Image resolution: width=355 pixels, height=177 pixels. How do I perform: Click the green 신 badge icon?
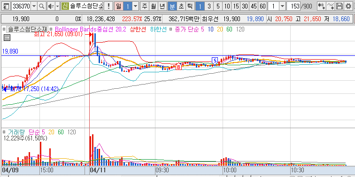(65, 6)
